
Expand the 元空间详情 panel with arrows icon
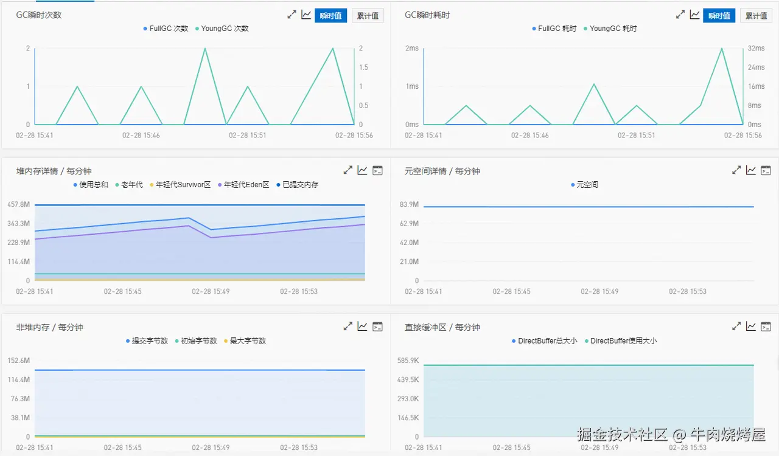[x=736, y=171]
